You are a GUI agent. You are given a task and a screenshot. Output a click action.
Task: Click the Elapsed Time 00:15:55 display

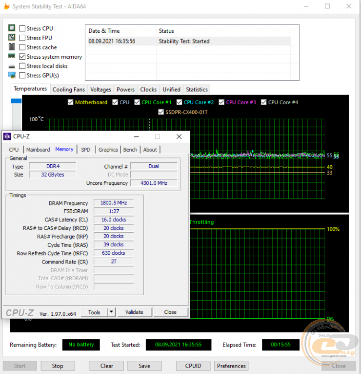pyautogui.click(x=281, y=345)
